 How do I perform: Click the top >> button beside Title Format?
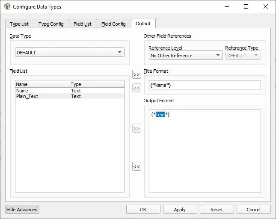click(137, 75)
